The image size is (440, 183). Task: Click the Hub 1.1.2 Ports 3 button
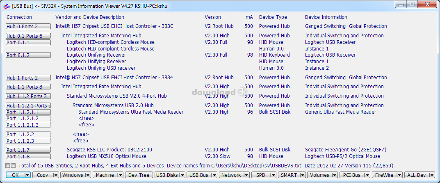click(28, 96)
